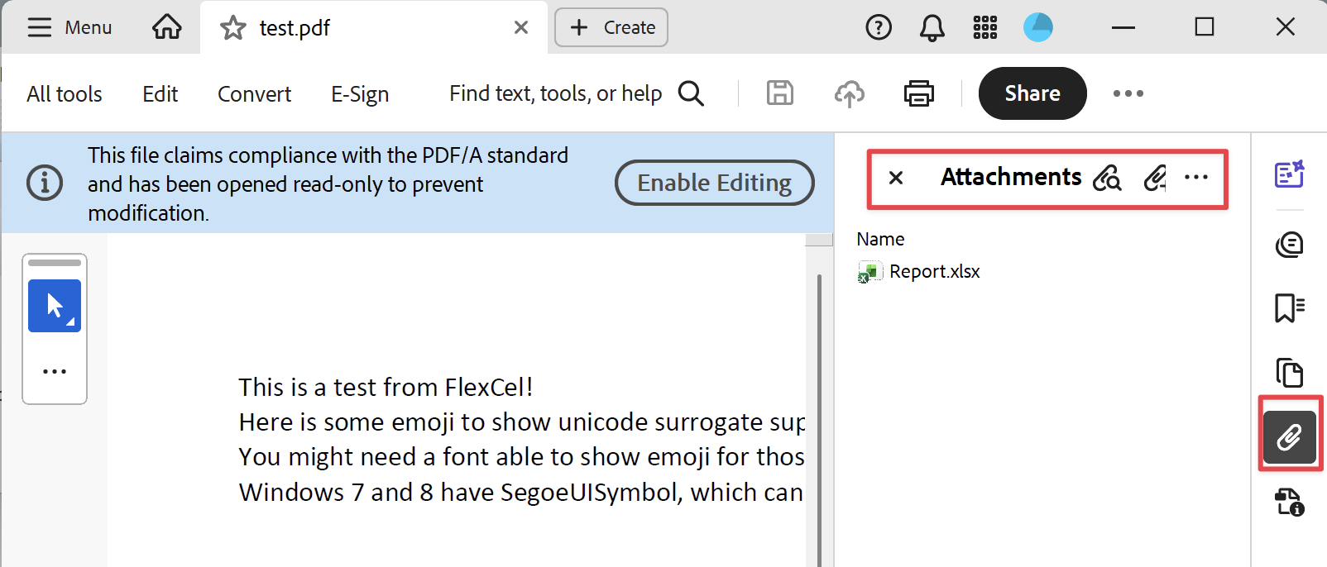This screenshot has height=567, width=1327.
Task: Click the add attachment paperclip icon
Action: [1155, 178]
